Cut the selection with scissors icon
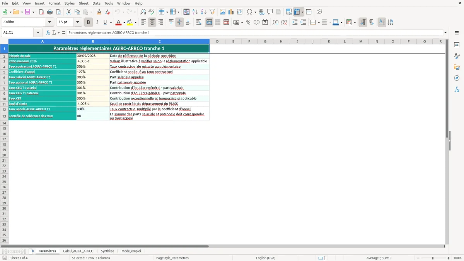Viewport: 464px width, 261px height. pyautogui.click(x=68, y=12)
